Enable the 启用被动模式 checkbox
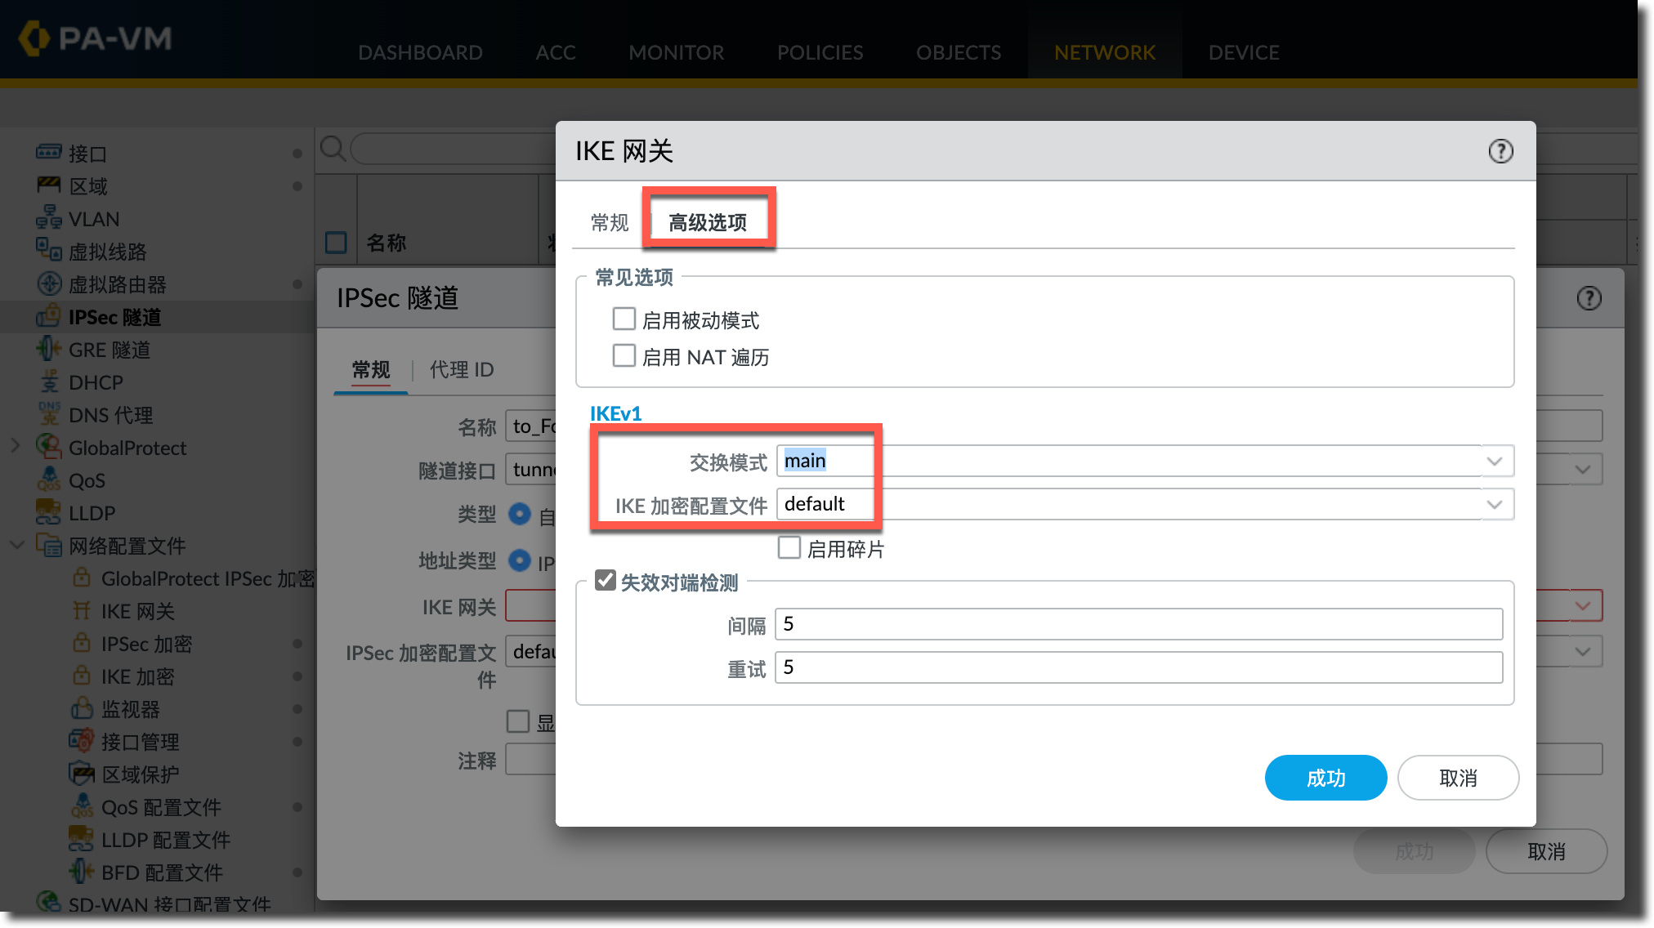The width and height of the screenshot is (1654, 928). (x=624, y=319)
